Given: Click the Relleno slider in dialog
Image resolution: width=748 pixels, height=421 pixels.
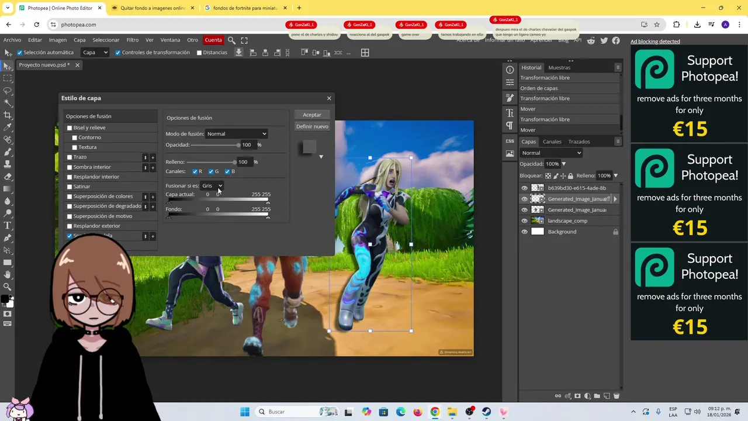Looking at the screenshot, I should (x=211, y=162).
